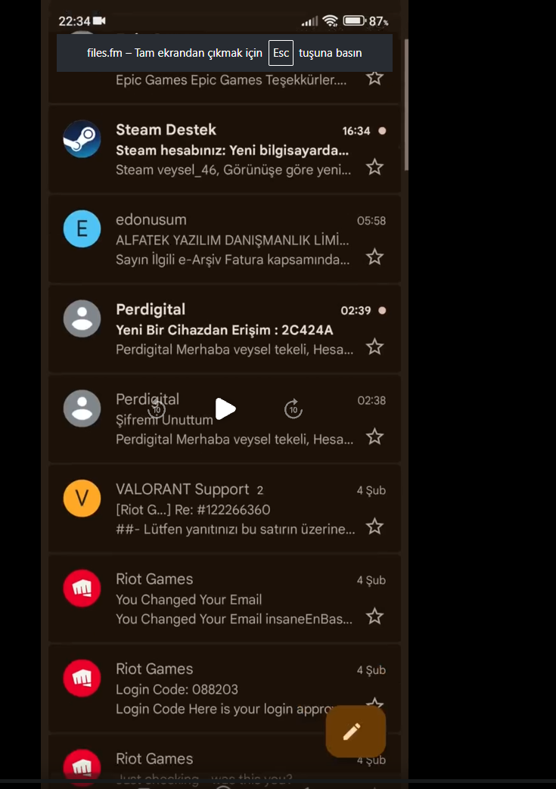Click the VALORANT Support 'V' avatar

(x=82, y=499)
